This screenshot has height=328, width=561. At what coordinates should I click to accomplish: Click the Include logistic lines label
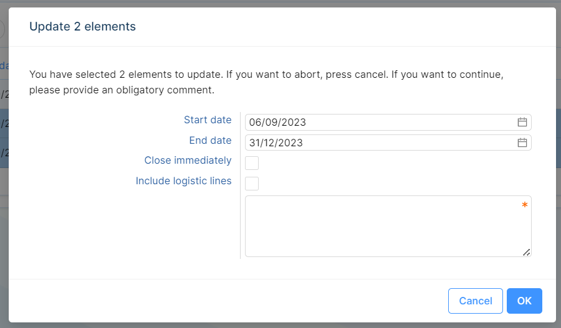click(x=183, y=181)
